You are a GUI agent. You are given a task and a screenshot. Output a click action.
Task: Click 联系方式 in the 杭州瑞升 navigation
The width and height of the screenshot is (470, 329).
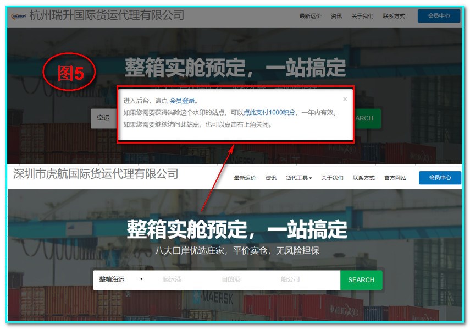pos(394,16)
